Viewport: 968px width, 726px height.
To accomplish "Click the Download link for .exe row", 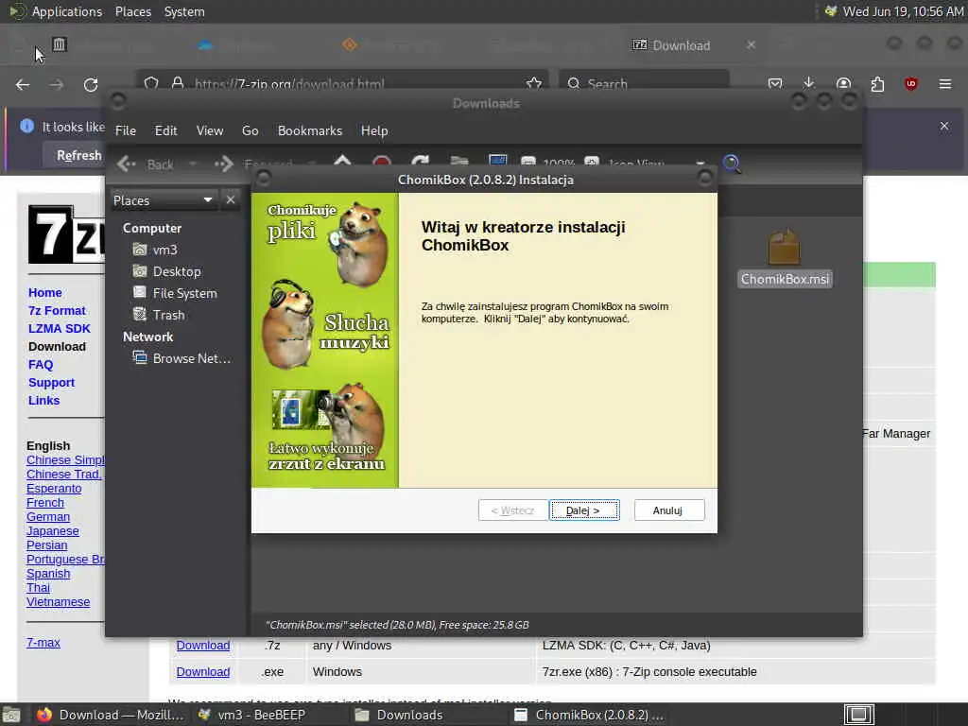I will 203,672.
